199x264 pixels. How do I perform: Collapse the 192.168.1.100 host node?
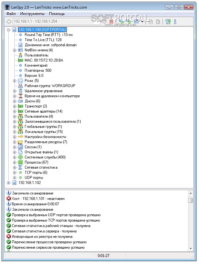click(8, 30)
